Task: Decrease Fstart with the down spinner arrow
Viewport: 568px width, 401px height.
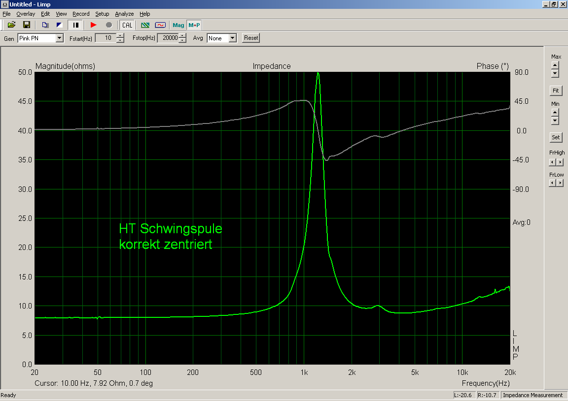Action: [120, 40]
